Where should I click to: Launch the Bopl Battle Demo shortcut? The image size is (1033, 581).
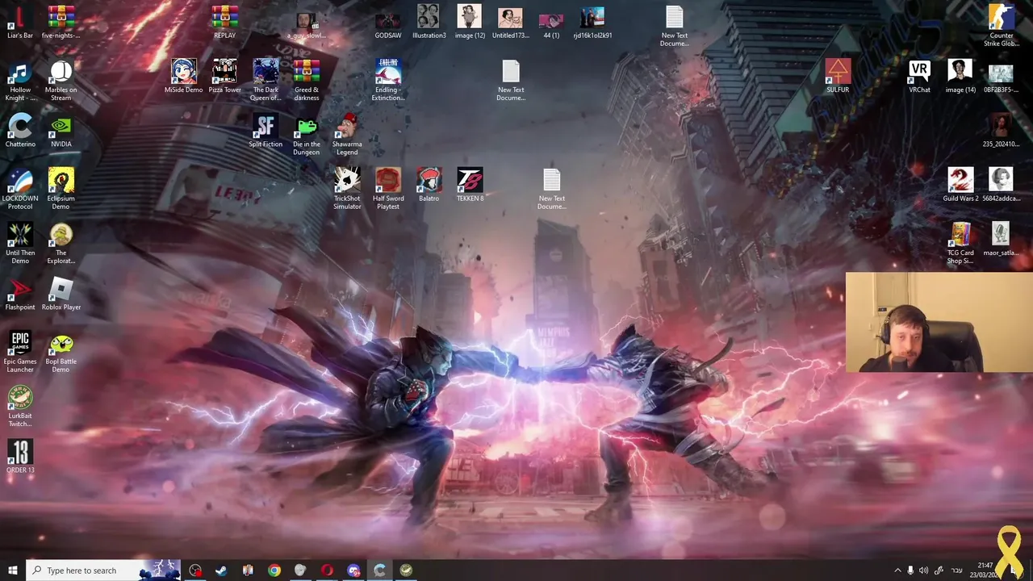tap(61, 352)
